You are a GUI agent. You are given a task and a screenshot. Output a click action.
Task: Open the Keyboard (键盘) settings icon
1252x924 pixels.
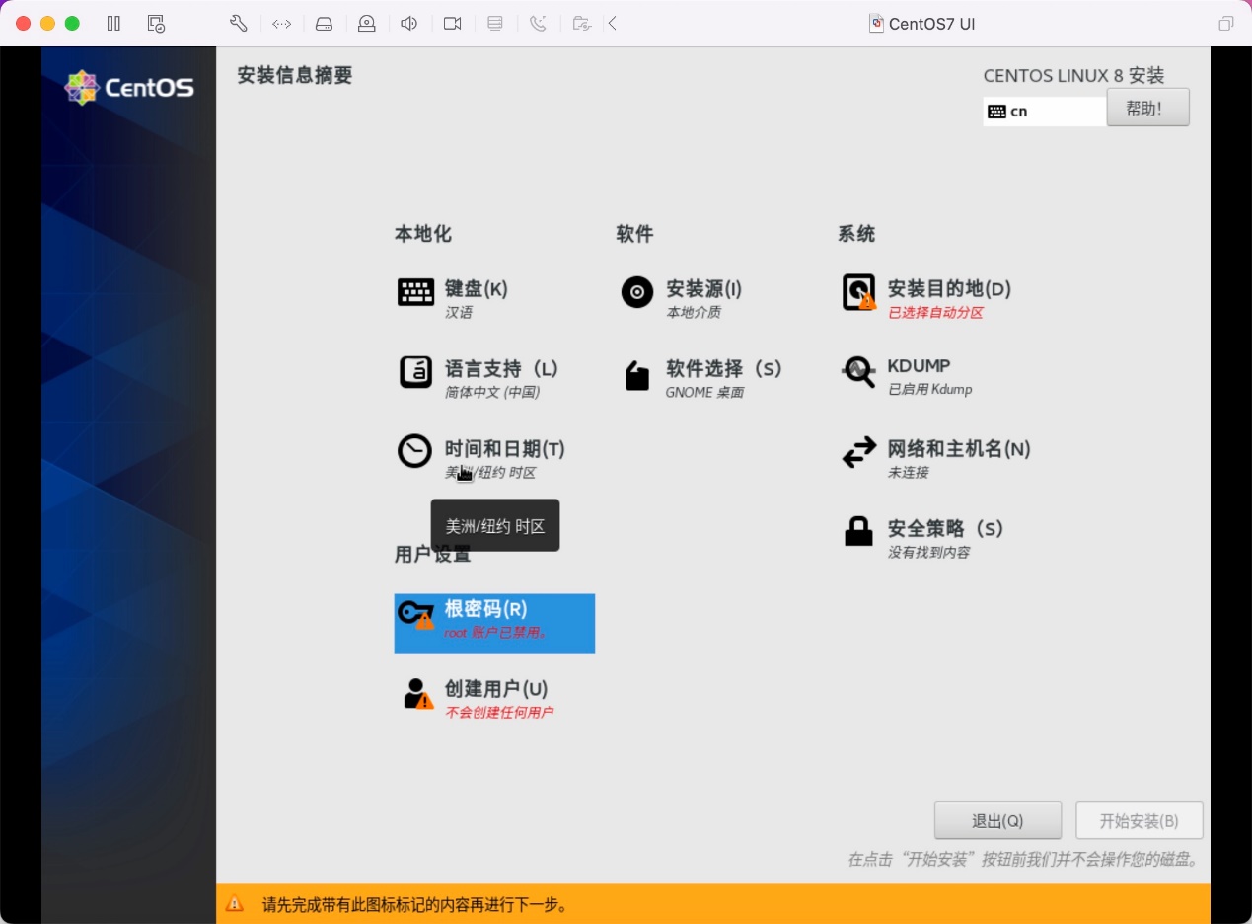coord(415,293)
